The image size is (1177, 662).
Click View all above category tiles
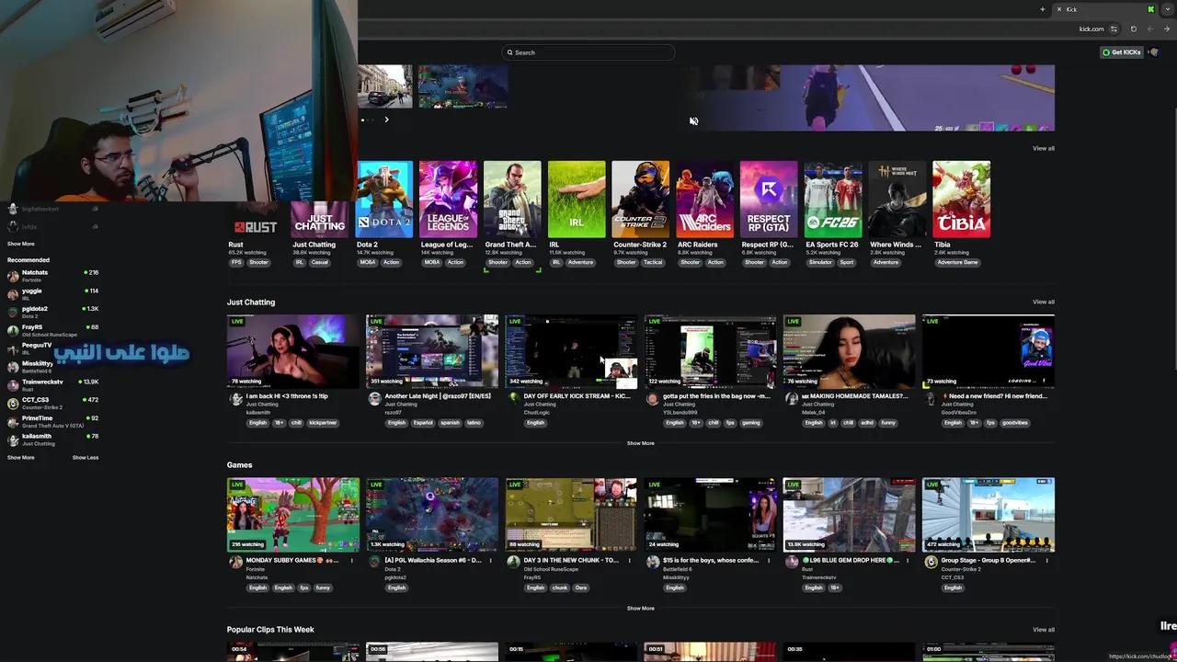(1043, 148)
